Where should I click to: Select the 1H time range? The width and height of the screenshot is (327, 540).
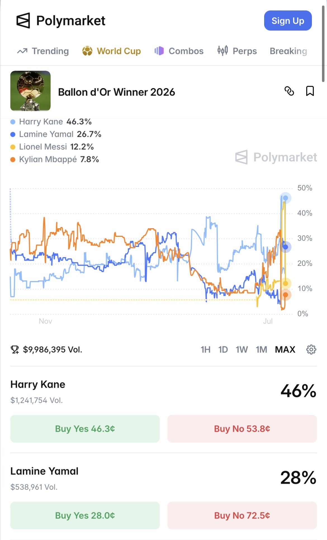click(x=205, y=350)
